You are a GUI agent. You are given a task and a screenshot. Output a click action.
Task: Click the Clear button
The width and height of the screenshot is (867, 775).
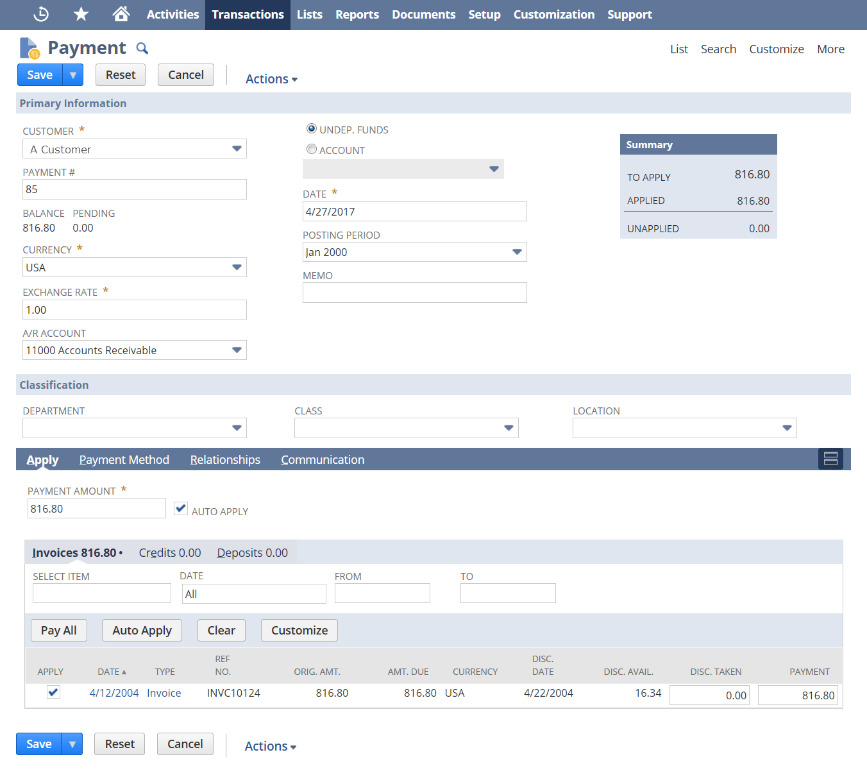(x=221, y=630)
